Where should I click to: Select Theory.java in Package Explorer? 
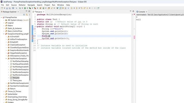click(x=17, y=80)
